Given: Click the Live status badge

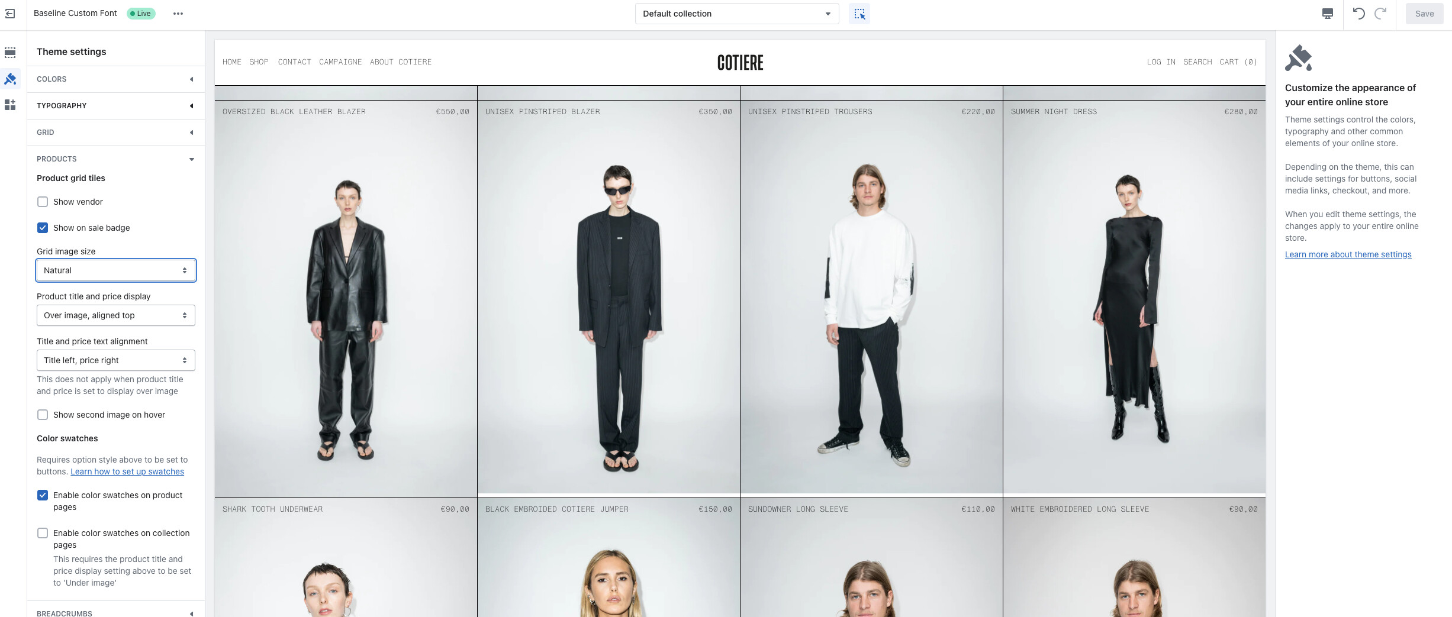Looking at the screenshot, I should coord(141,14).
